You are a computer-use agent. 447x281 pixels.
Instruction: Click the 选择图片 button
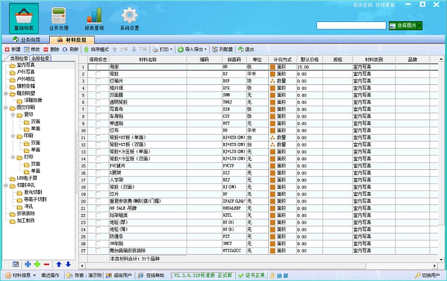point(406,26)
